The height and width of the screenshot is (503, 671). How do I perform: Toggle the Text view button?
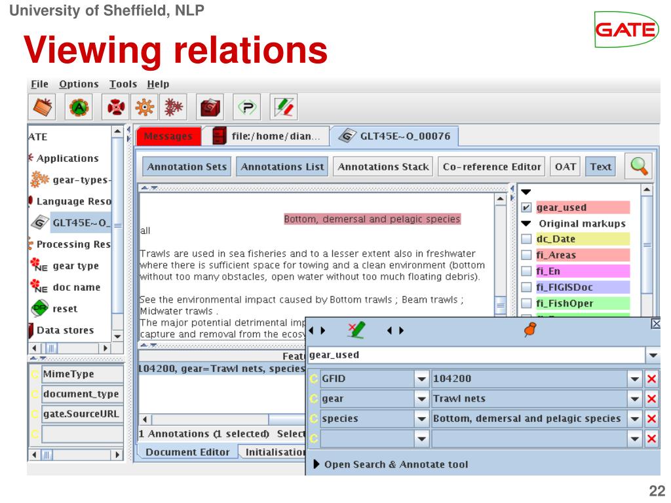point(600,166)
